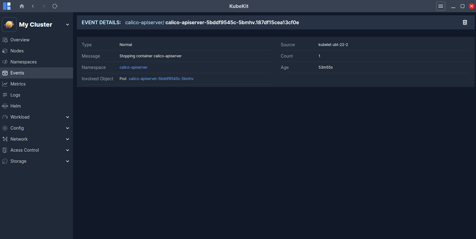
Task: Click the forward navigation arrow
Action: [x=44, y=6]
